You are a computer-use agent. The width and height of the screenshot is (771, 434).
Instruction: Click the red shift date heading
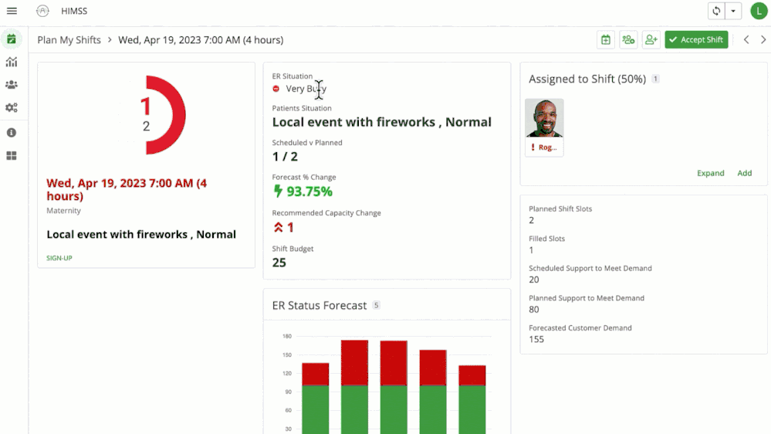pos(127,189)
